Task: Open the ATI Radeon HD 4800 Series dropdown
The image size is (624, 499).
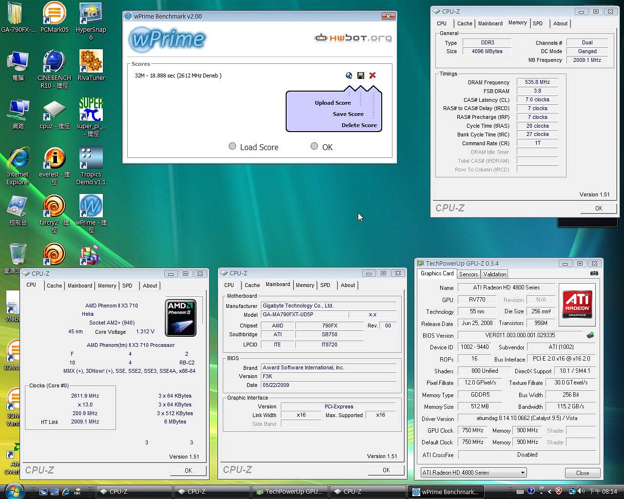Action: [474, 472]
